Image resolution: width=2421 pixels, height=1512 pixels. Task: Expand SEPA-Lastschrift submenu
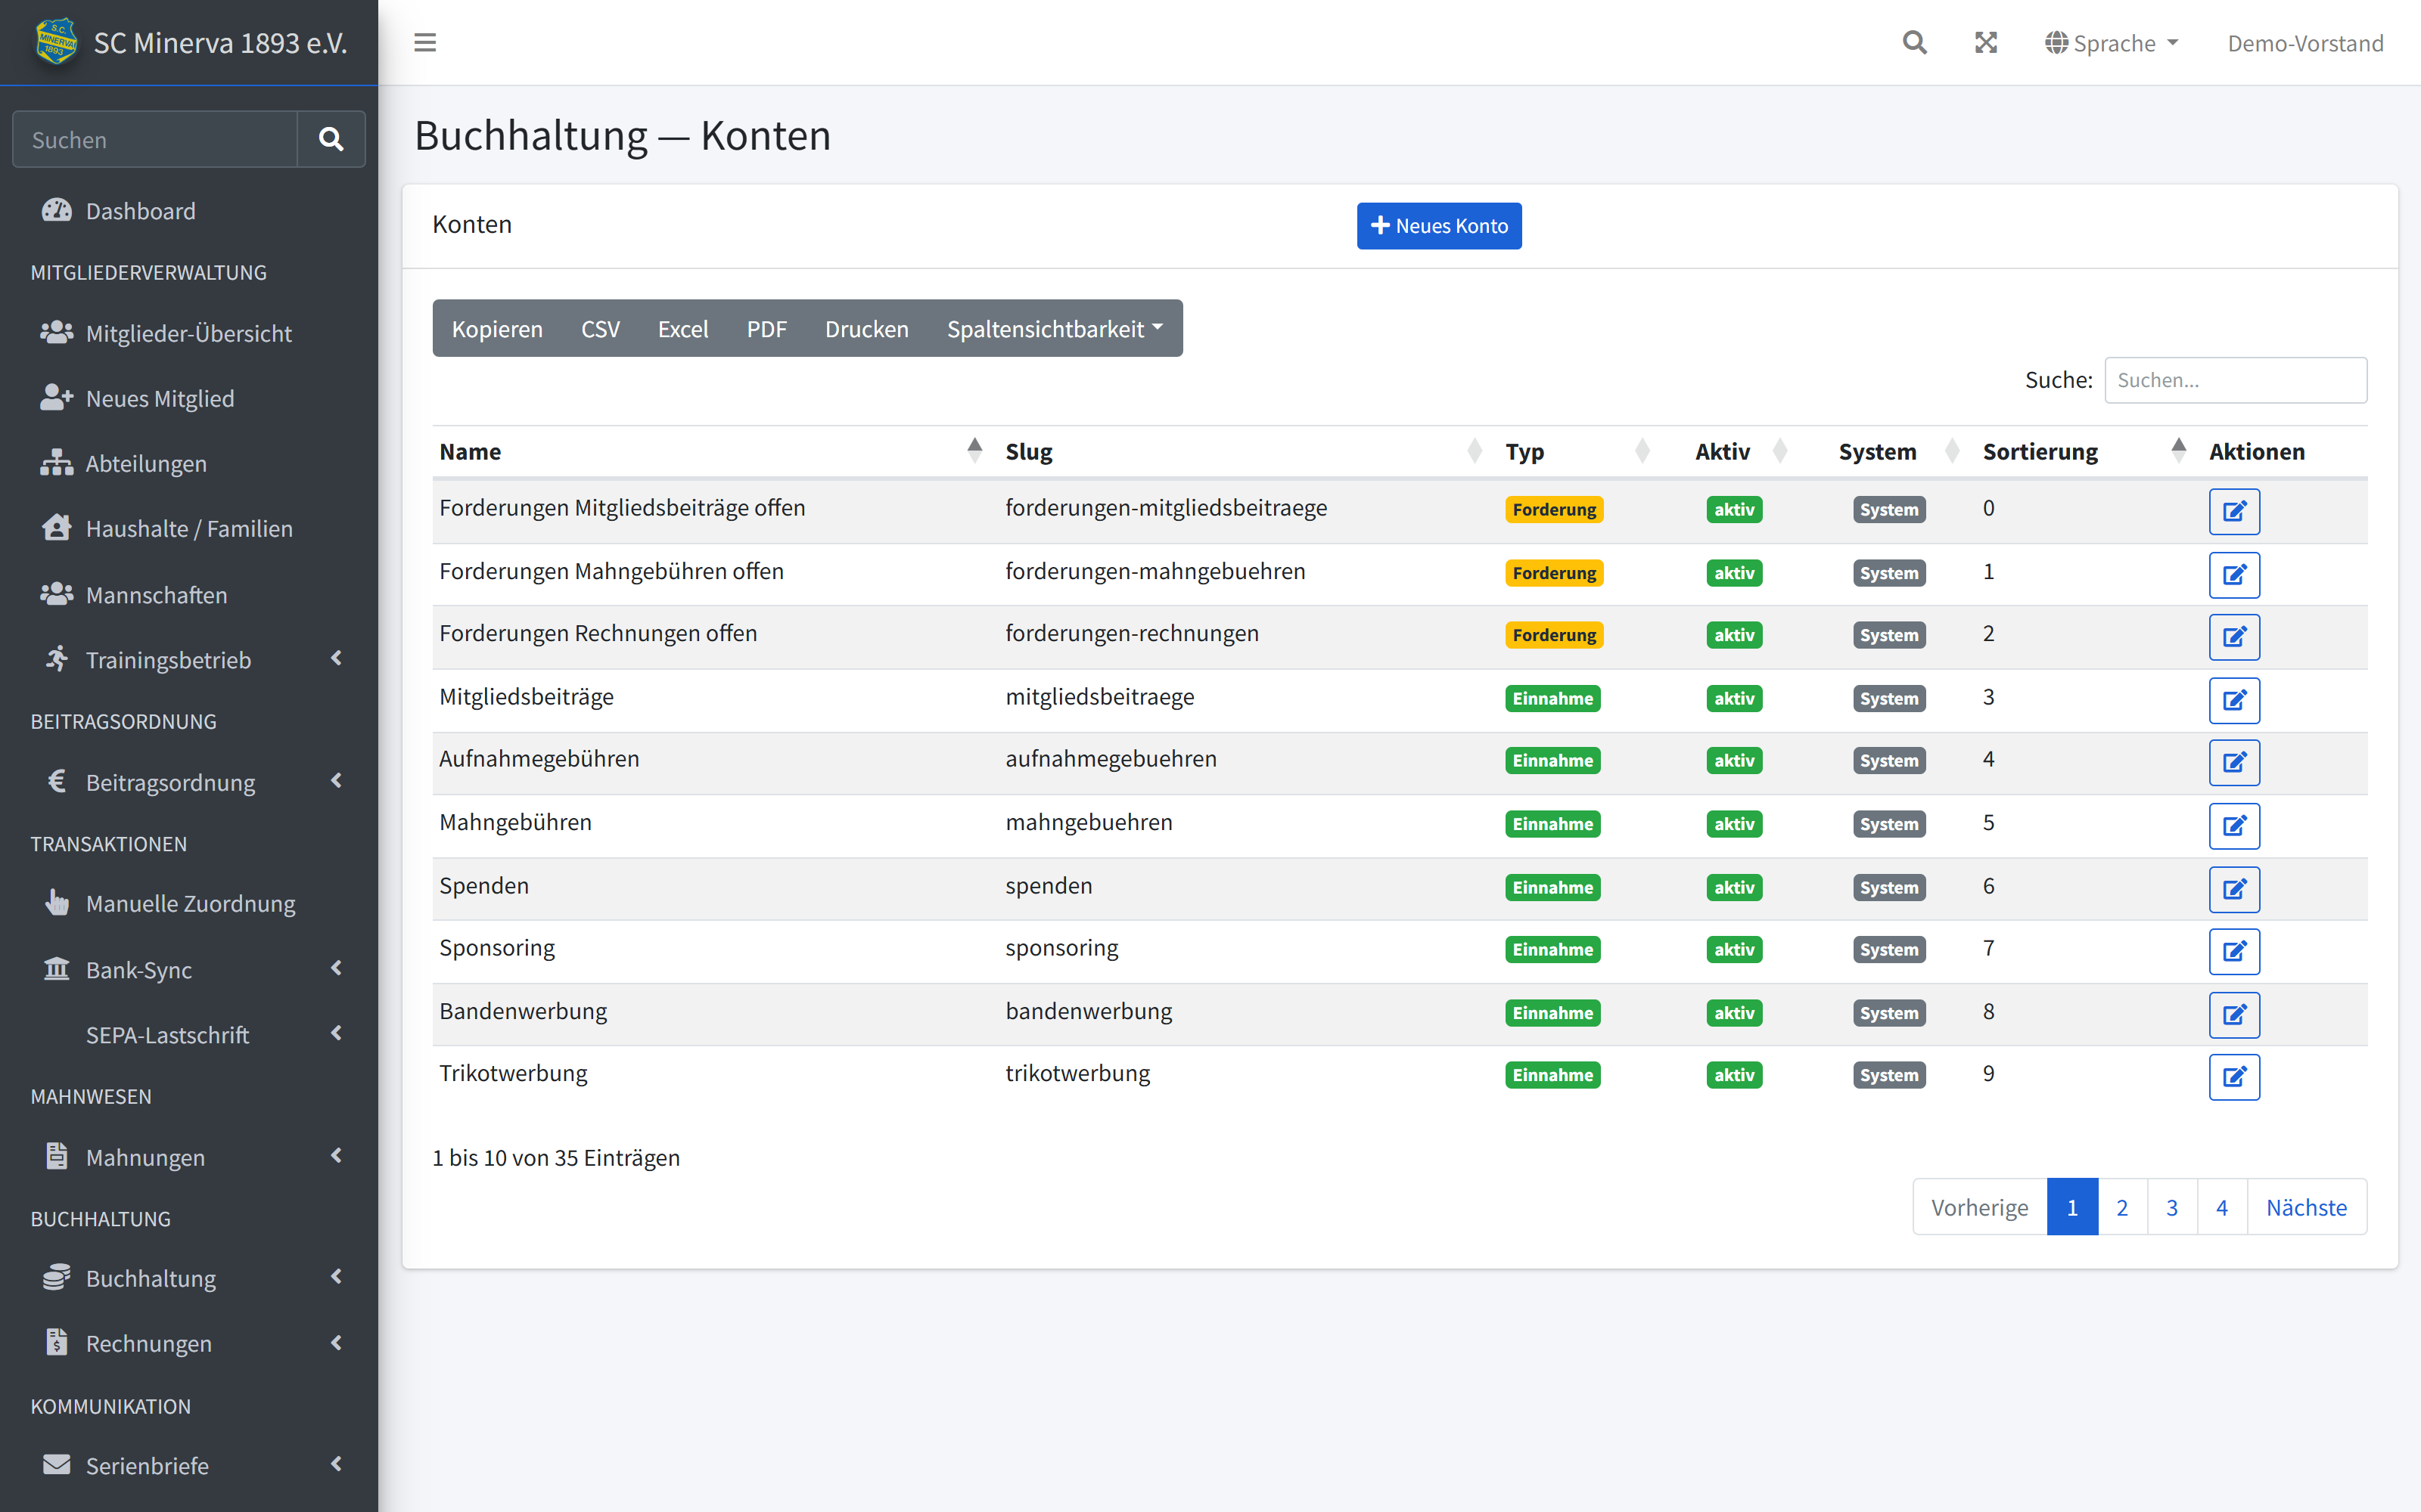189,1035
